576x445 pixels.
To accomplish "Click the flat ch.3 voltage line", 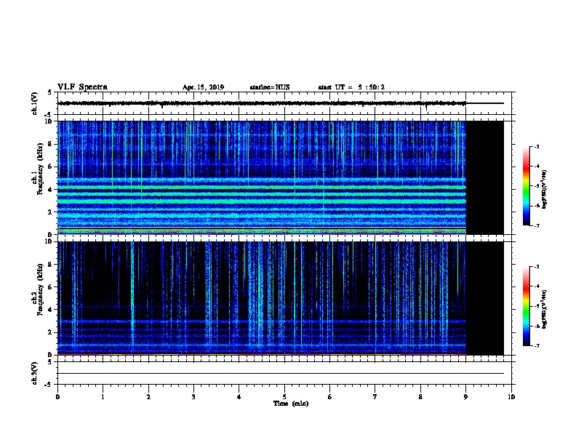I will pyautogui.click(x=281, y=374).
